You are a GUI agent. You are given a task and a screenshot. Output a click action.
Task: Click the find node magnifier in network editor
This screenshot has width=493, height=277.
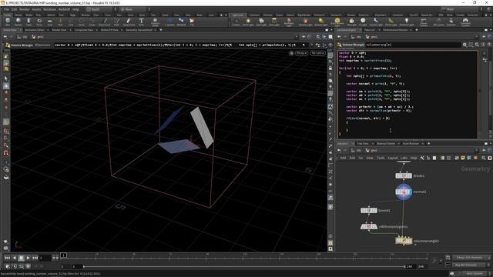pyautogui.click(x=484, y=158)
